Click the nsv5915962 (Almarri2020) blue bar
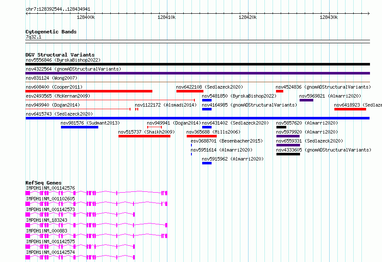The image size is (382, 262). [x=207, y=163]
